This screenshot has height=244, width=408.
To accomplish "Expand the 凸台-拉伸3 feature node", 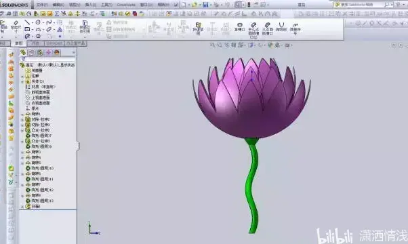I will pyautogui.click(x=22, y=141).
